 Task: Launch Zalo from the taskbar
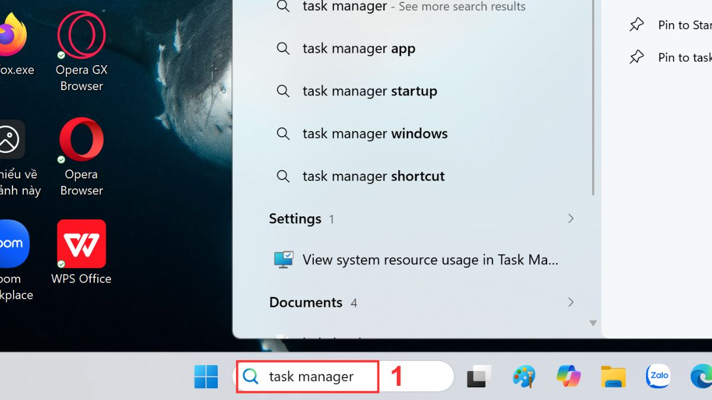pyautogui.click(x=657, y=376)
